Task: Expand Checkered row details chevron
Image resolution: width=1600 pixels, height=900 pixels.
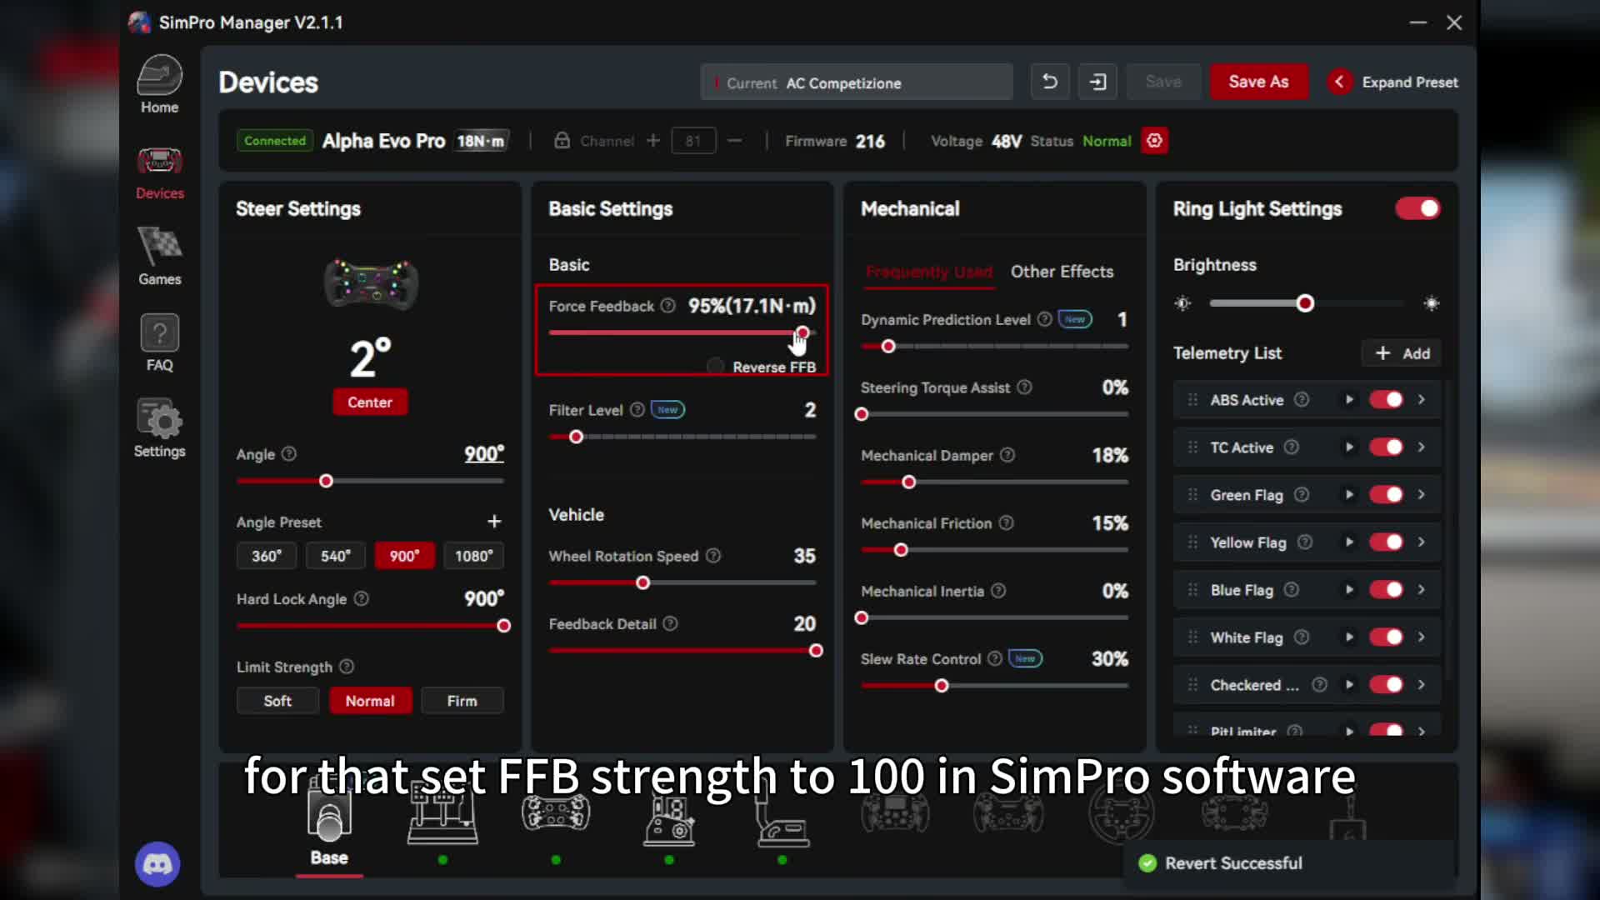Action: [1422, 685]
